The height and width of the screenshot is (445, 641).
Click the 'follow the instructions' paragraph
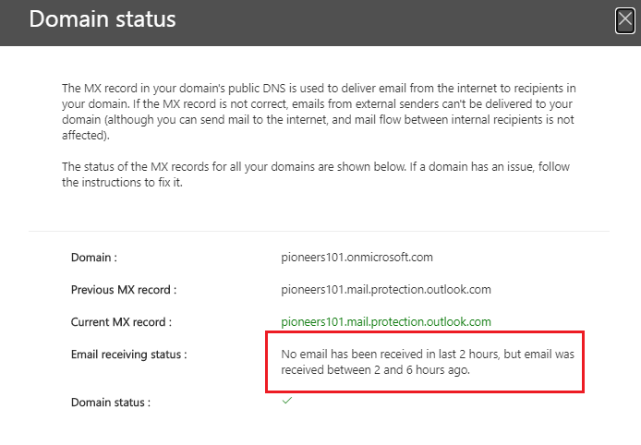(316, 174)
